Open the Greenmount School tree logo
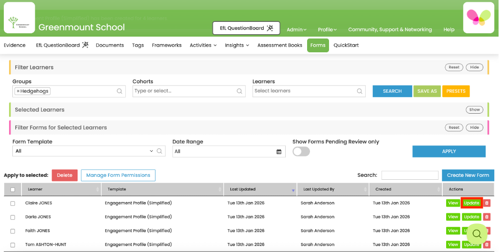499x252 pixels. pyautogui.click(x=19, y=18)
